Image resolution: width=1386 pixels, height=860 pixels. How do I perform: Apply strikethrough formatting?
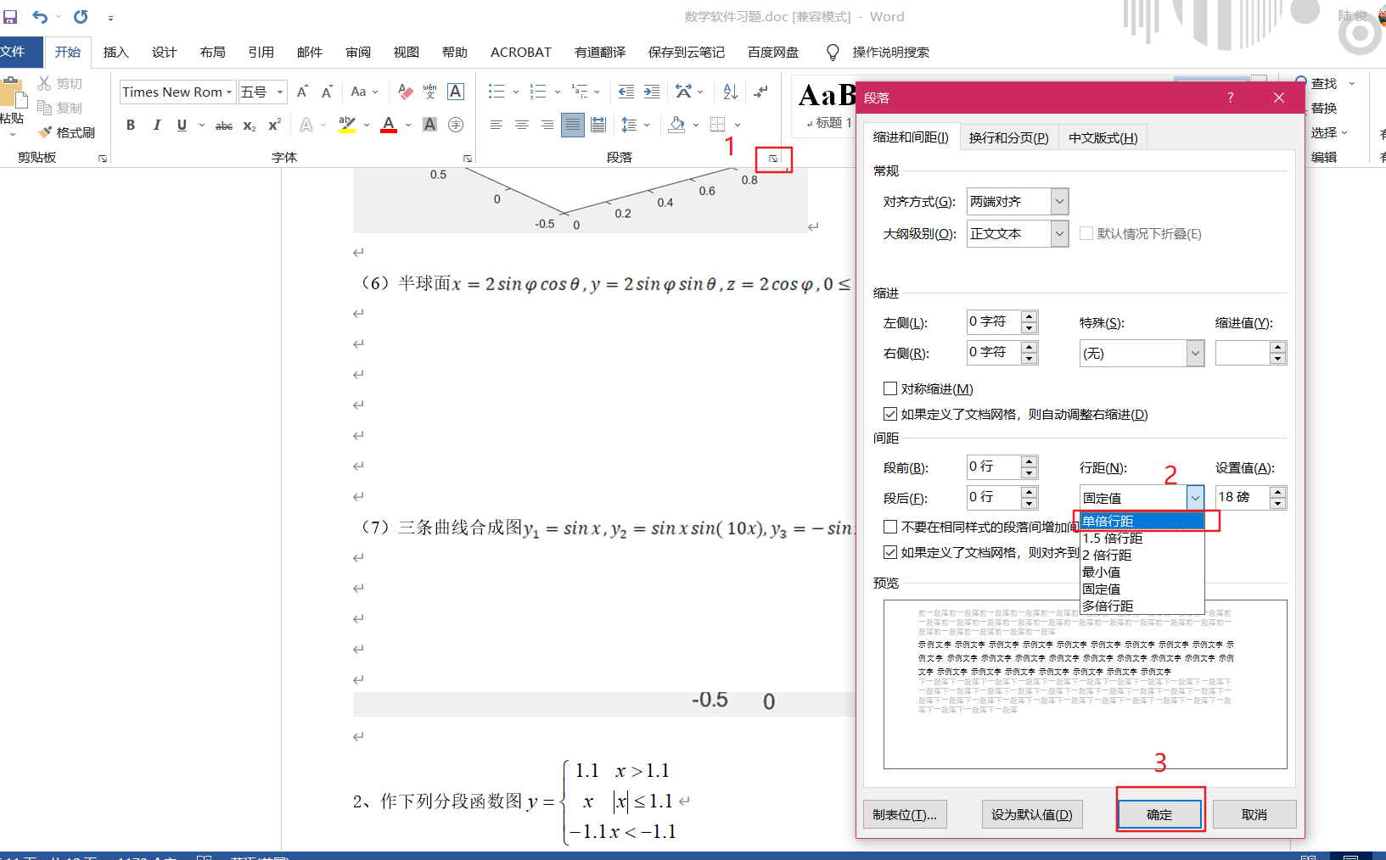(x=224, y=126)
